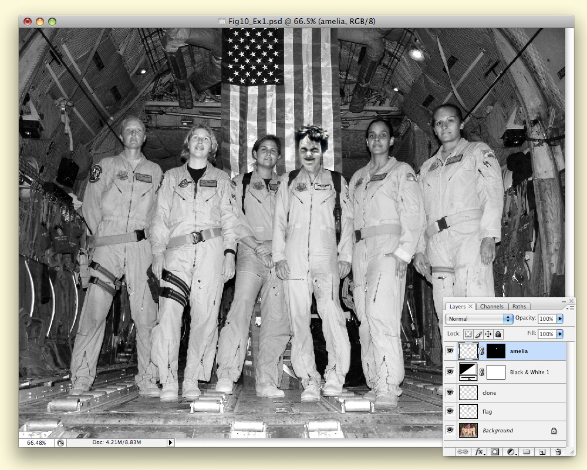Screen dimensions: 587x470
Task: Click the link layers chain icon
Action: (x=463, y=452)
